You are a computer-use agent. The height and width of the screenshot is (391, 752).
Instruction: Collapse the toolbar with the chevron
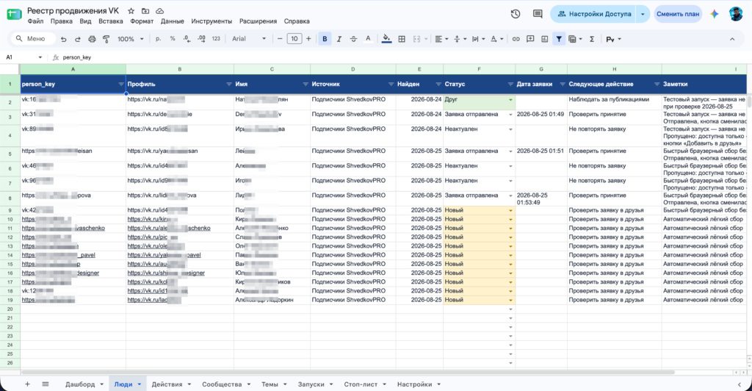[x=732, y=39]
